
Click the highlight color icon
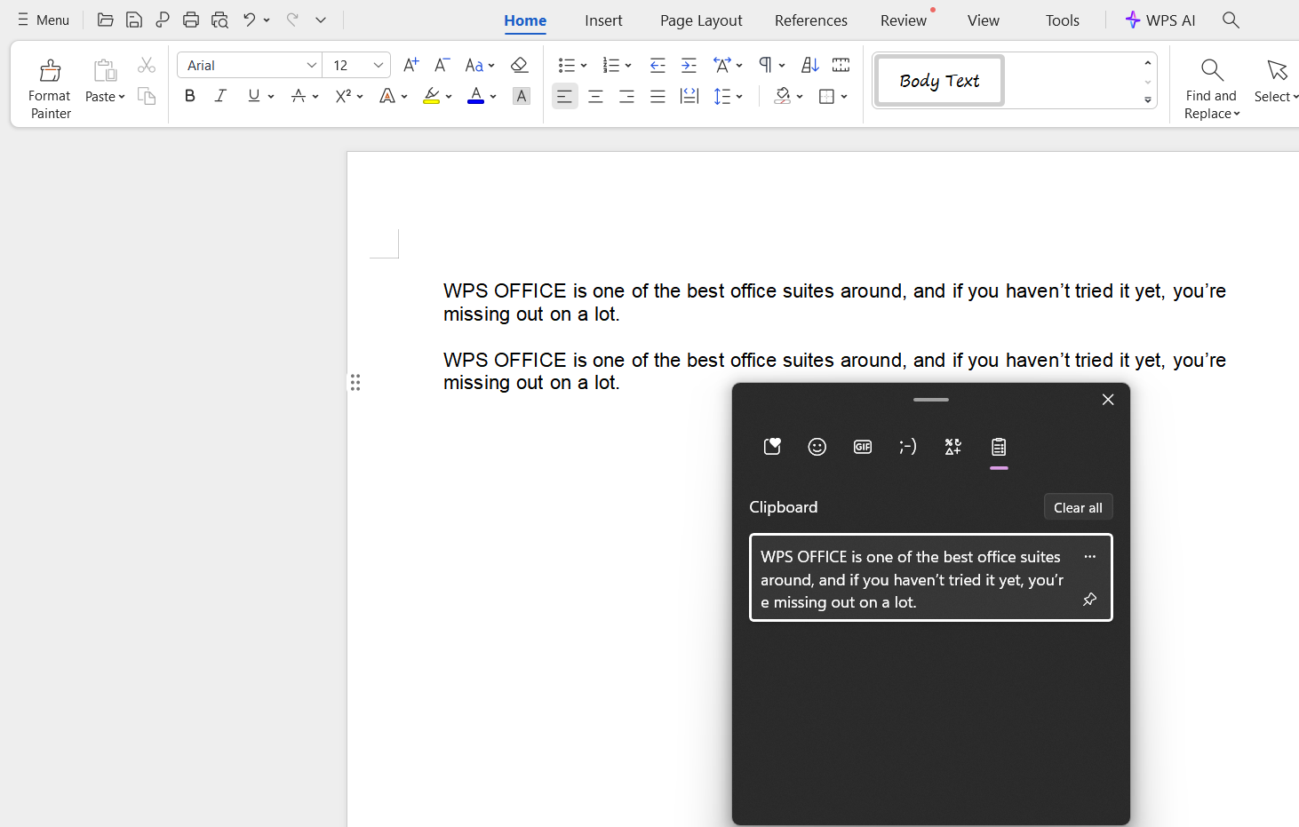pyautogui.click(x=431, y=95)
